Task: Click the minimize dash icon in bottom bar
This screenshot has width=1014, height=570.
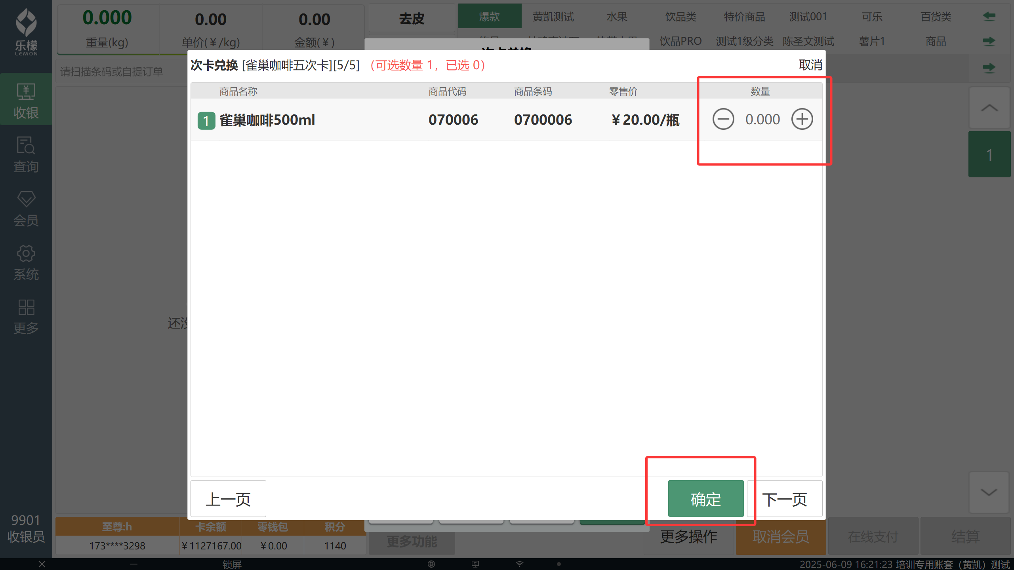Action: (134, 564)
